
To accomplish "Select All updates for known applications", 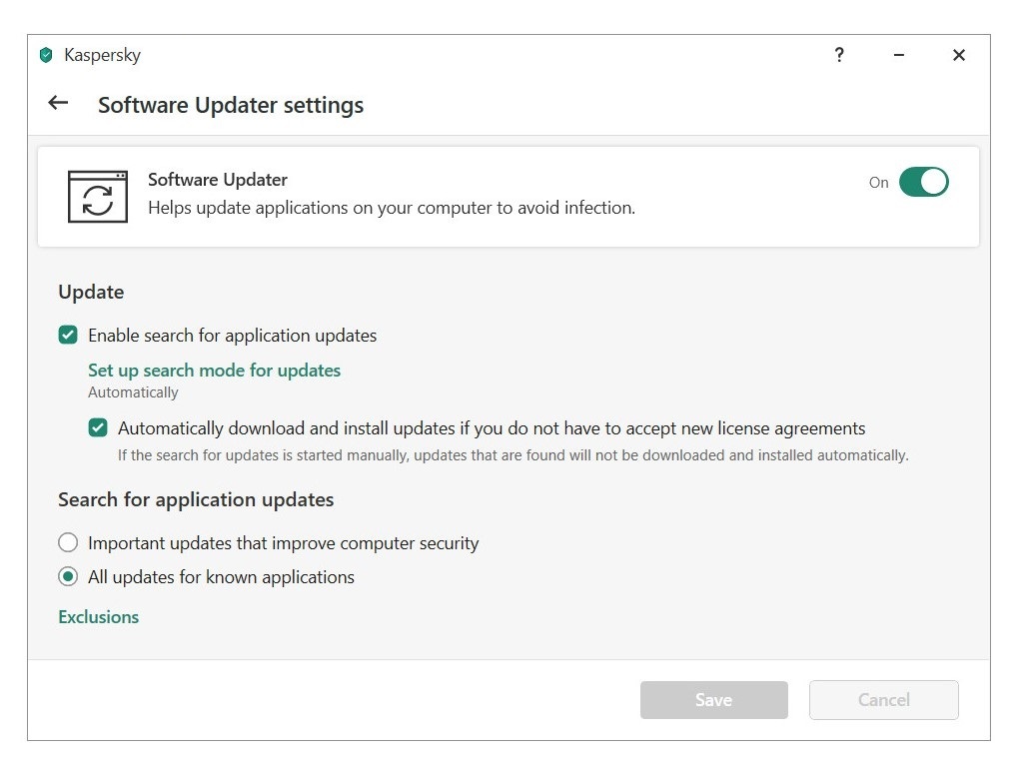I will click(68, 576).
